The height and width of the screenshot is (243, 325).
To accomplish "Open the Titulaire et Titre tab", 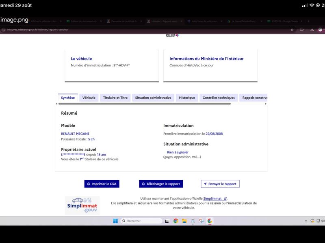I will coord(115,98).
